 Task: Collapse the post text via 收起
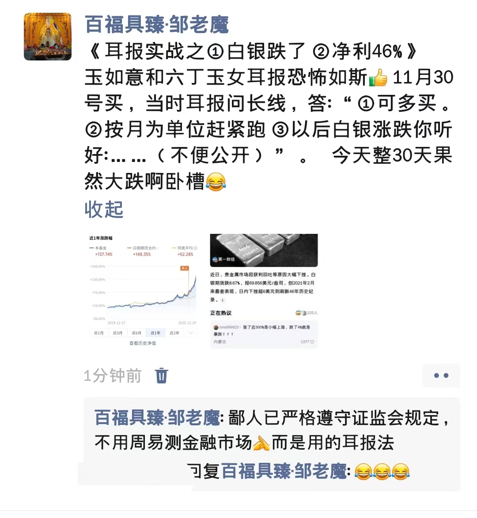tap(104, 210)
